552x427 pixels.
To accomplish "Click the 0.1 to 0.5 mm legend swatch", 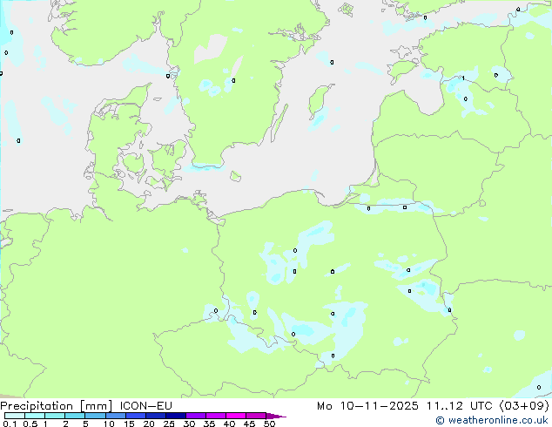I will (15, 416).
